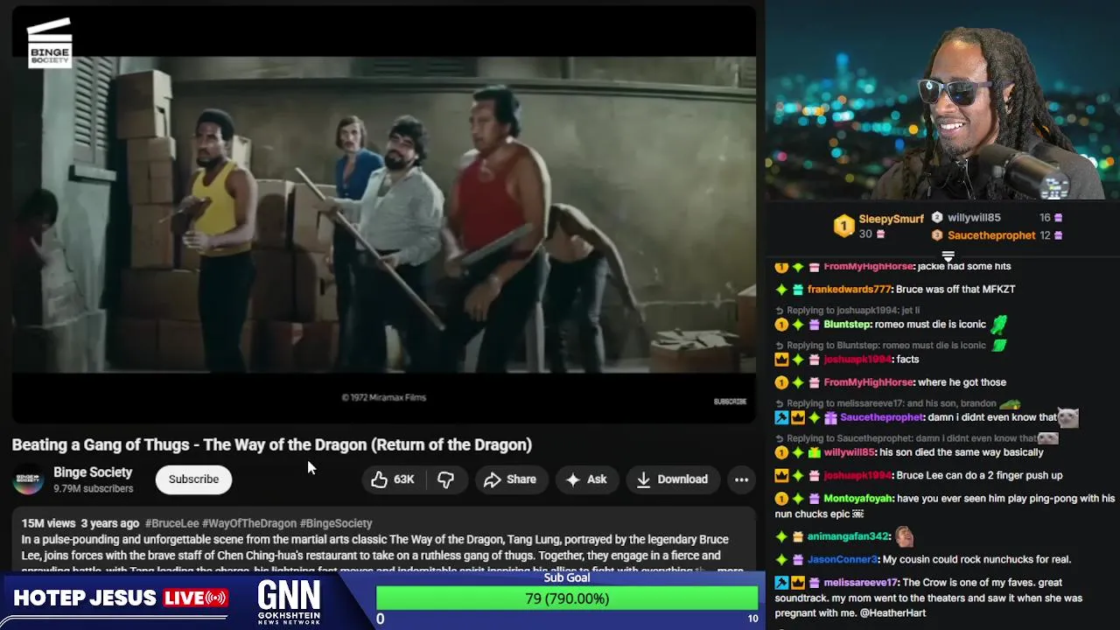The width and height of the screenshot is (1120, 630).
Task: Click joshuapk1994 username on 'facts' message
Action: [x=857, y=360]
